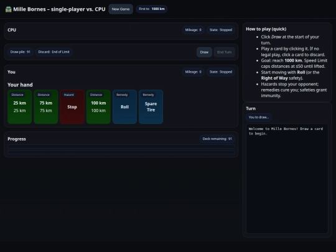Click the Draw pile: 91 badge
This screenshot has height=252, width=336.
coord(21,52)
